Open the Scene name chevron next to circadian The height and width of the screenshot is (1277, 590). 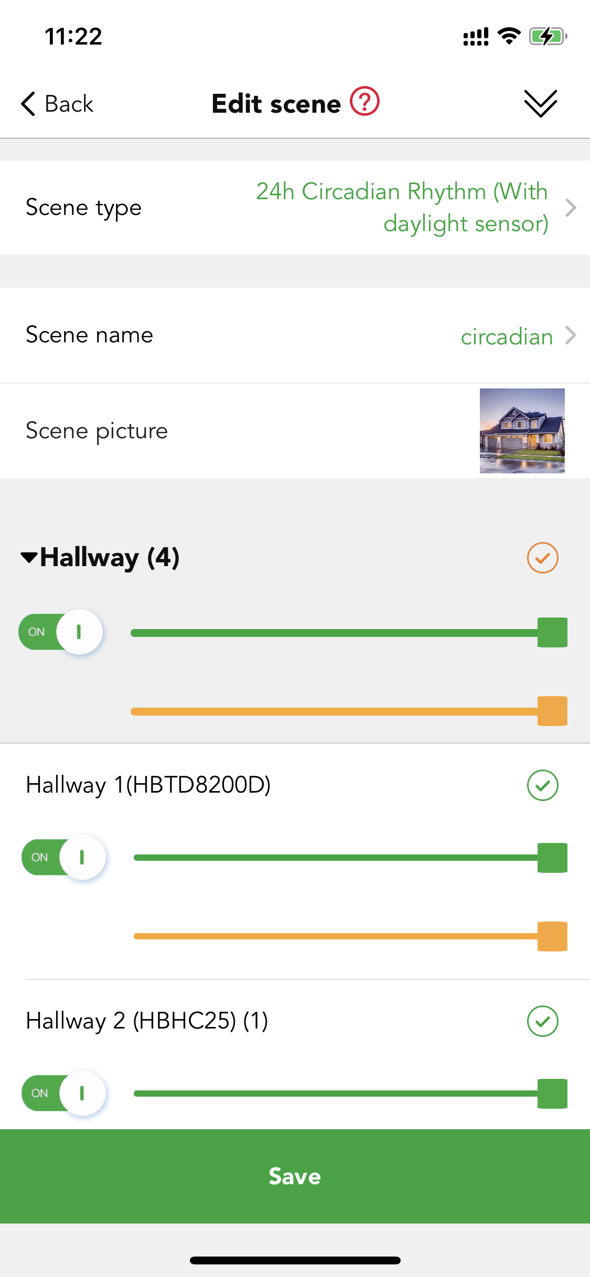571,335
